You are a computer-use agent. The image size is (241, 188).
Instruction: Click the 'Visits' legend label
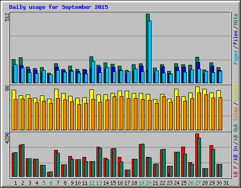[x=236, y=93]
